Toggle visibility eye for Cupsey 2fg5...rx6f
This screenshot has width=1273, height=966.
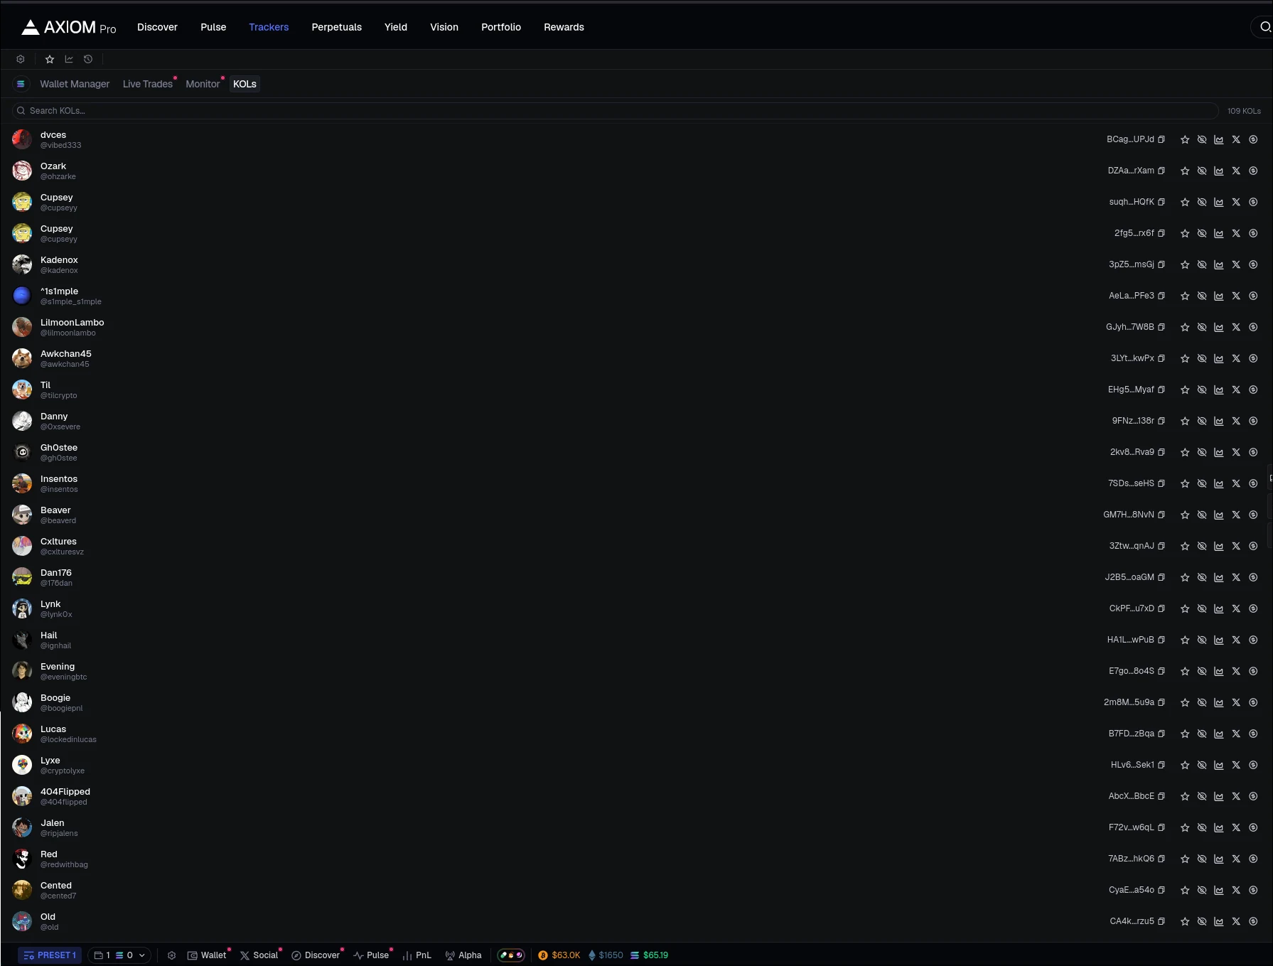coord(1202,233)
